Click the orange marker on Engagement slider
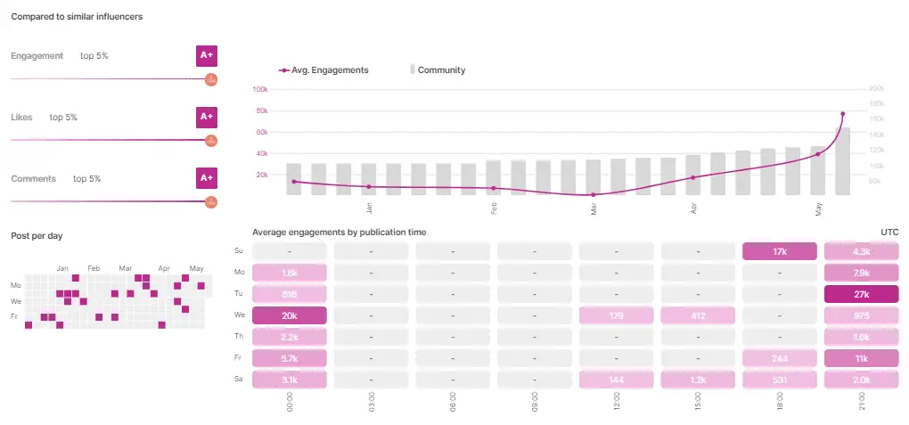This screenshot has height=425, width=909. point(211,79)
